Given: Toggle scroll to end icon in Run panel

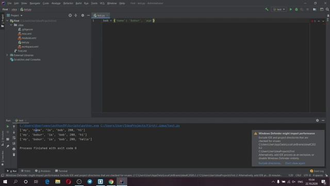Looking at the screenshot, I should [14, 144].
